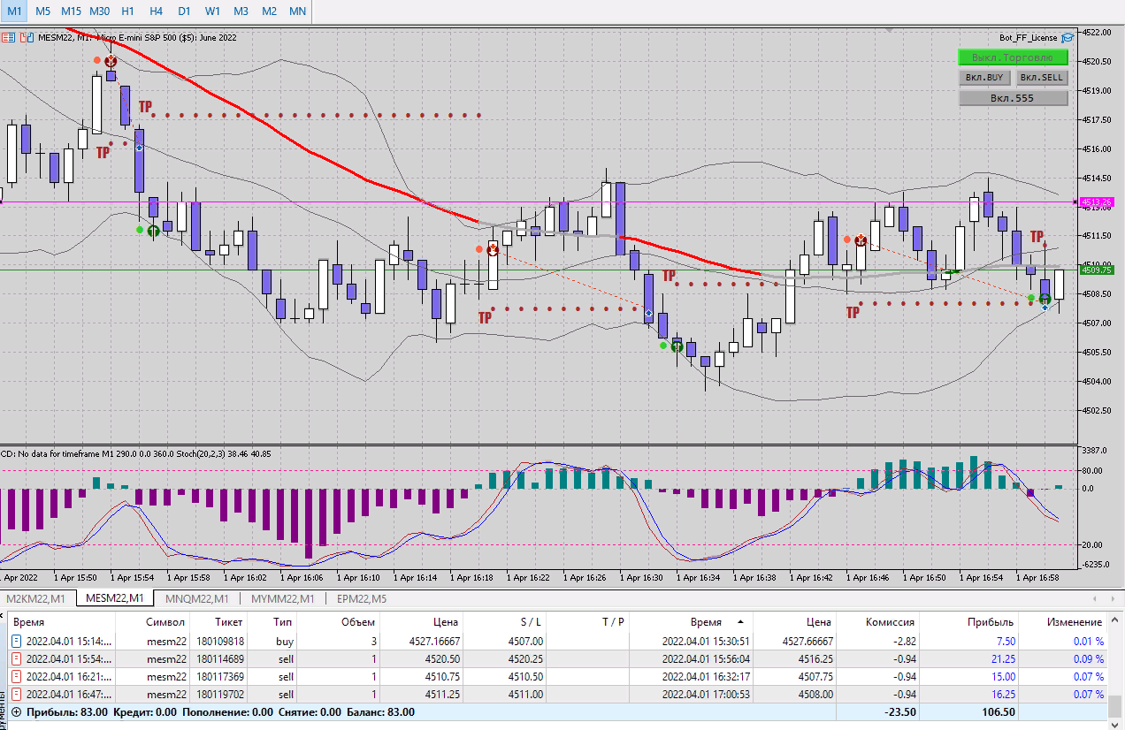Select the M2 timeframe button
The image size is (1125, 730).
270,11
